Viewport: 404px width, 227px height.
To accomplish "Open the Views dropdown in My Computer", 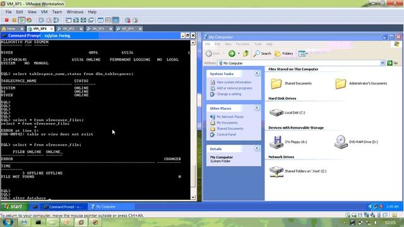I will point(303,53).
